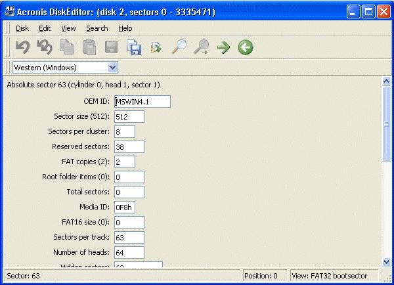
Task: Close the DiskEditor window
Action: (x=383, y=12)
